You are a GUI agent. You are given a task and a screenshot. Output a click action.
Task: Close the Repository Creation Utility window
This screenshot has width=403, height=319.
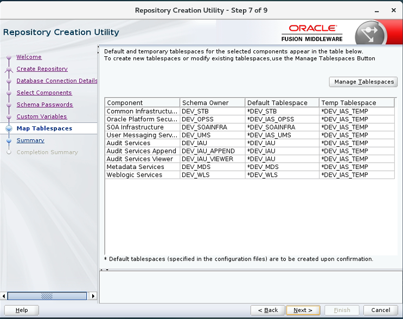click(x=393, y=10)
